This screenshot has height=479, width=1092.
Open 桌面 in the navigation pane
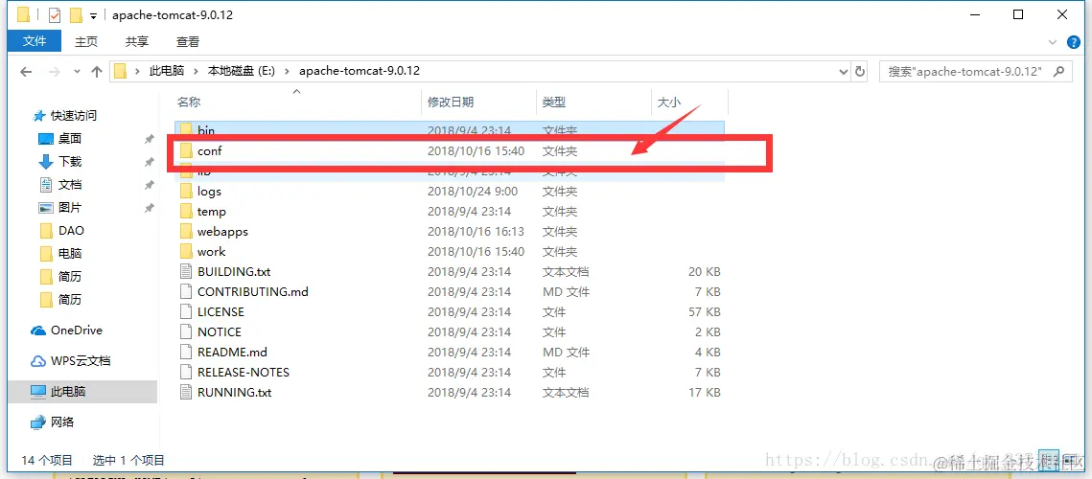point(70,139)
